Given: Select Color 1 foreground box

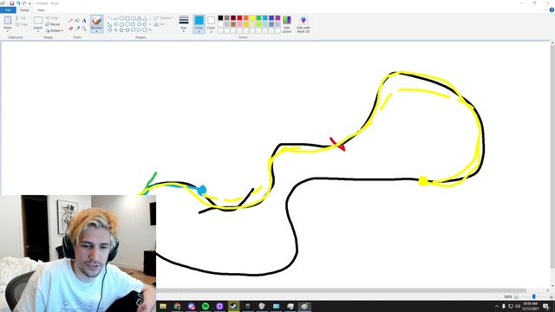Looking at the screenshot, I should pyautogui.click(x=199, y=24).
